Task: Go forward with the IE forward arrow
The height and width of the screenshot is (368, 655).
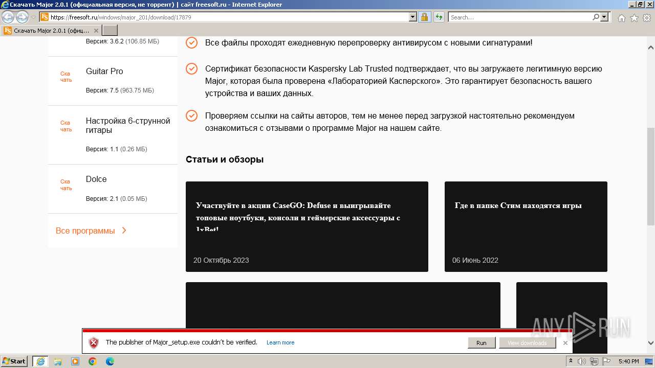Action: pos(22,17)
